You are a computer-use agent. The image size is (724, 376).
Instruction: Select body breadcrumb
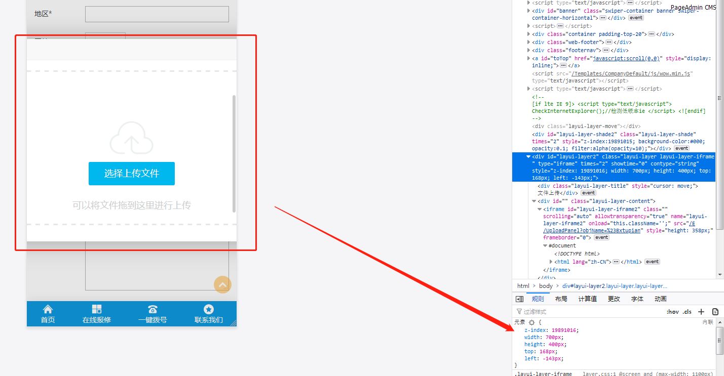[x=546, y=286]
